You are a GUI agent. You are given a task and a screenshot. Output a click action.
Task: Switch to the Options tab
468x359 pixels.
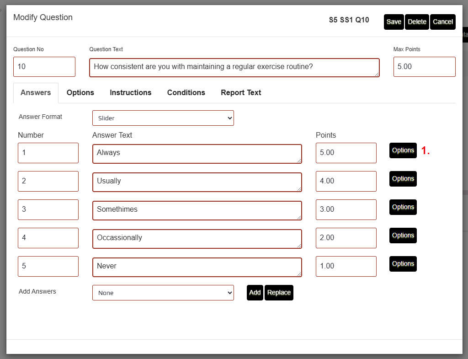(80, 92)
